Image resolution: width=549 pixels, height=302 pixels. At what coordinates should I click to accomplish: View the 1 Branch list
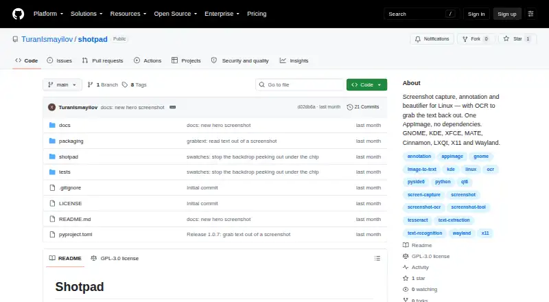102,85
